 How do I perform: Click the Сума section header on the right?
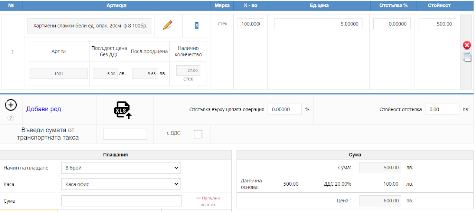click(x=355, y=155)
